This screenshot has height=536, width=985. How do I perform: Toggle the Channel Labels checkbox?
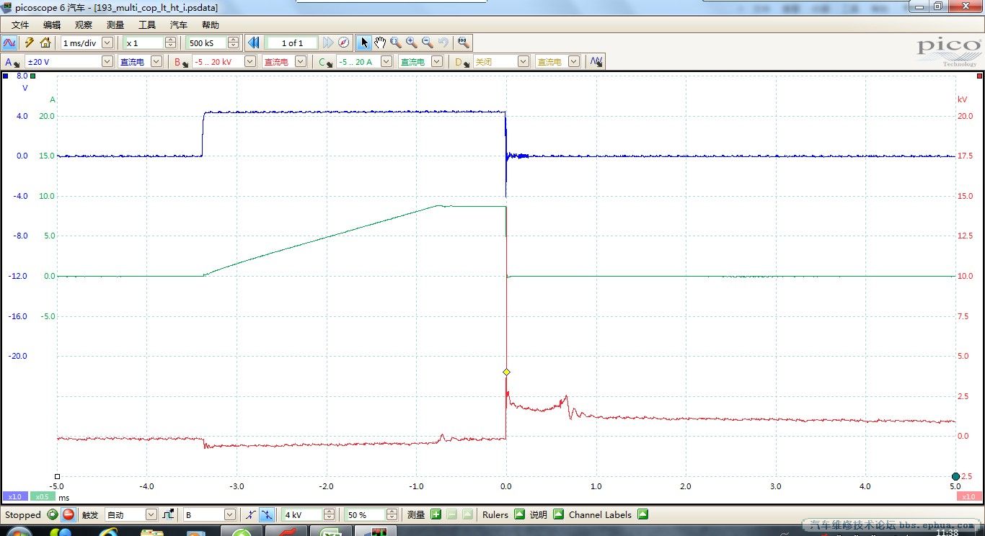point(642,514)
